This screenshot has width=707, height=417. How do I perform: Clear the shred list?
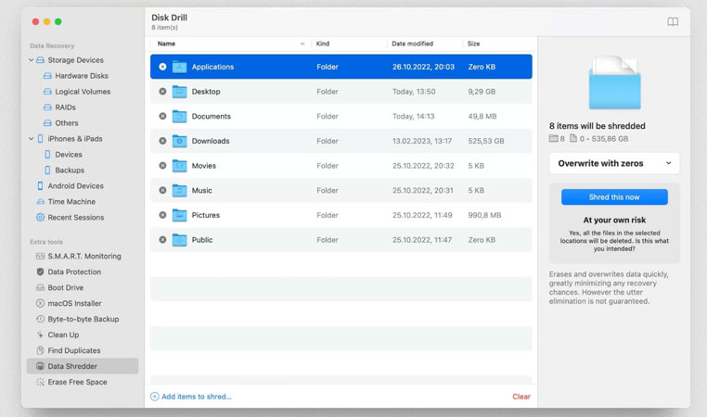[x=521, y=397]
